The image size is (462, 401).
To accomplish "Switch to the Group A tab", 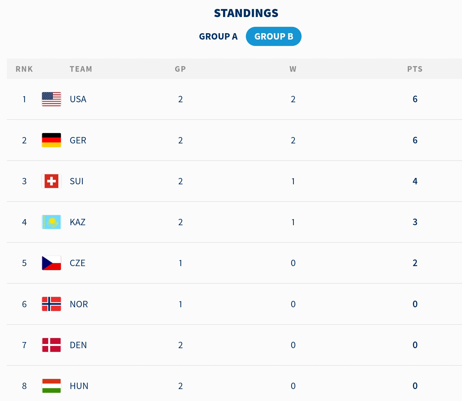I will 218,36.
